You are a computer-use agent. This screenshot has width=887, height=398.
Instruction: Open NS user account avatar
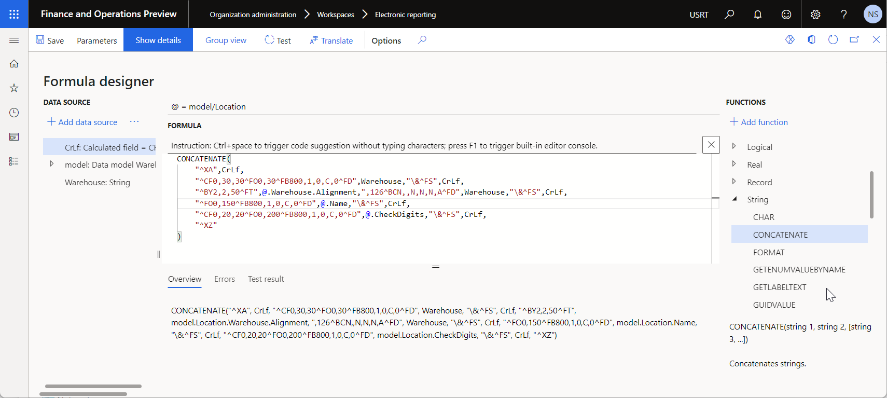pos(873,14)
